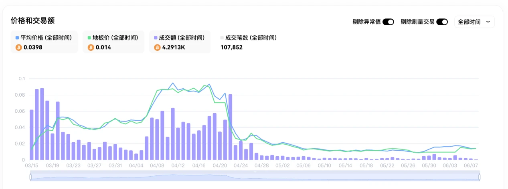Viewport: 508px width, 189px height.
Task: Click the green square marker for 地板价
Action: coord(89,38)
